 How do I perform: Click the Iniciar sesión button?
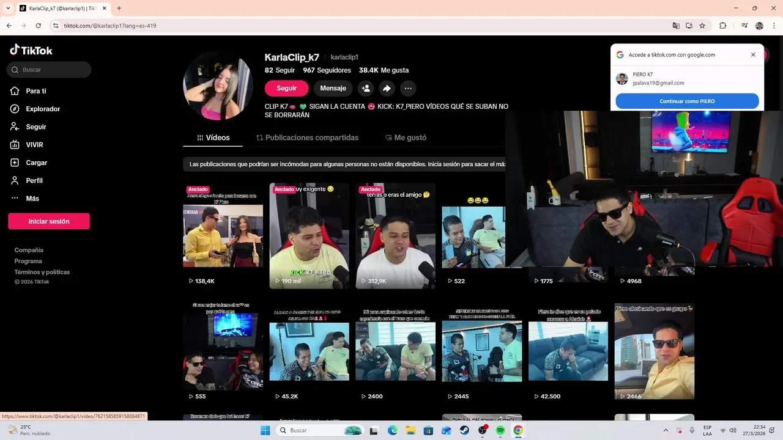click(49, 221)
